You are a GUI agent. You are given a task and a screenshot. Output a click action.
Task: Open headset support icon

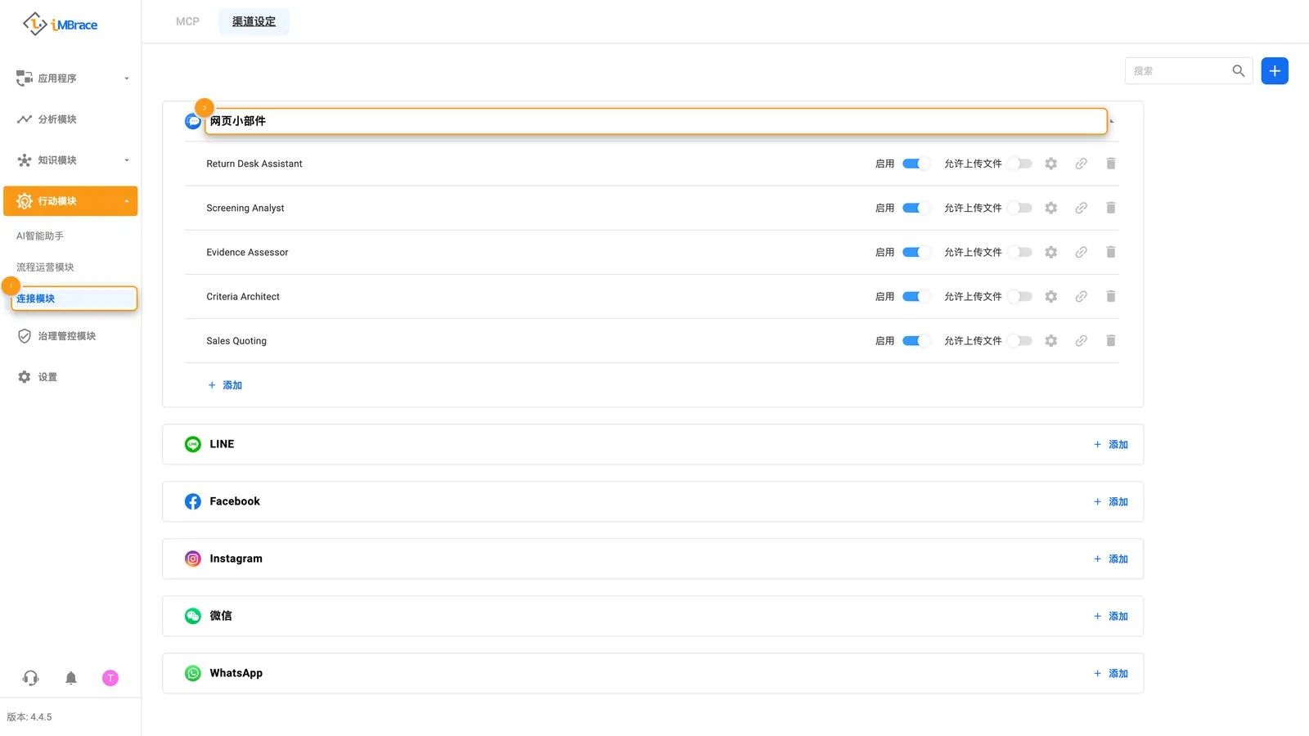pos(30,678)
